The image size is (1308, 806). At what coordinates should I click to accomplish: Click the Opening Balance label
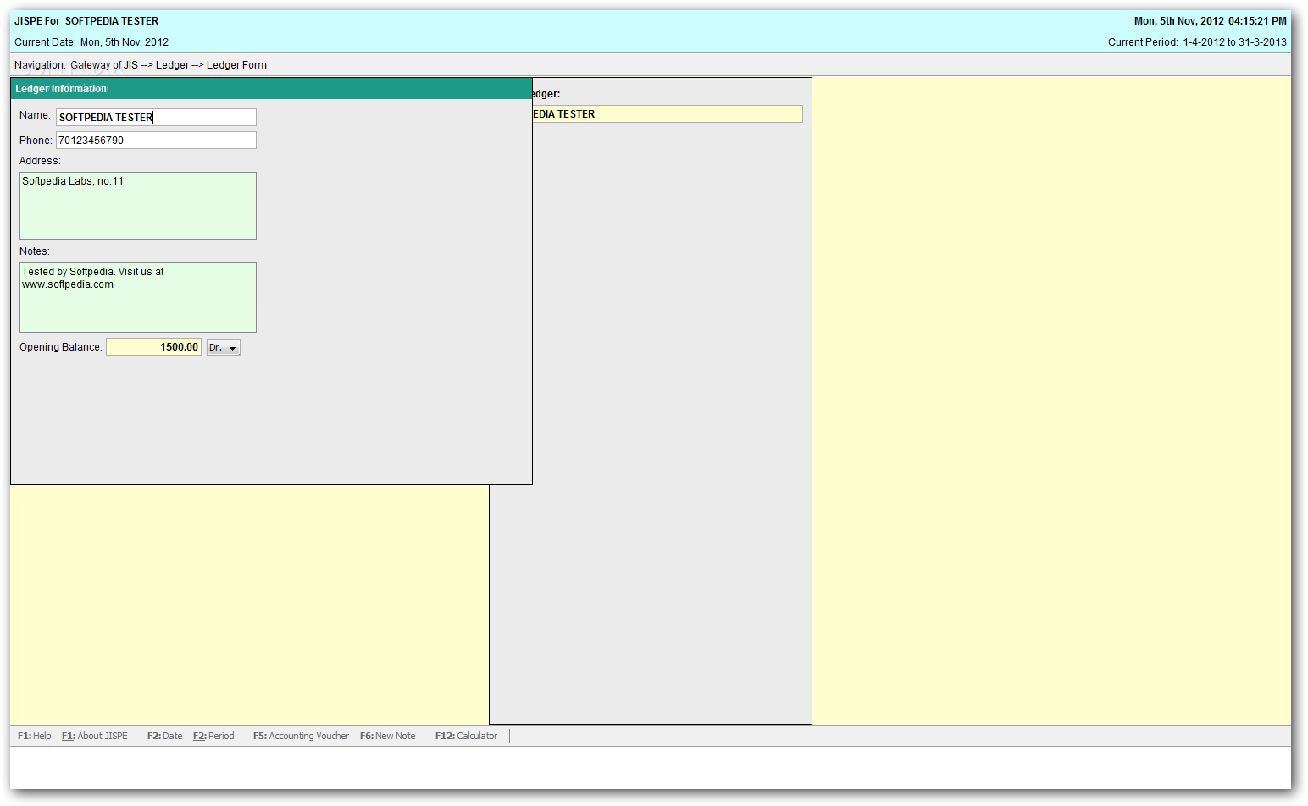(x=61, y=347)
